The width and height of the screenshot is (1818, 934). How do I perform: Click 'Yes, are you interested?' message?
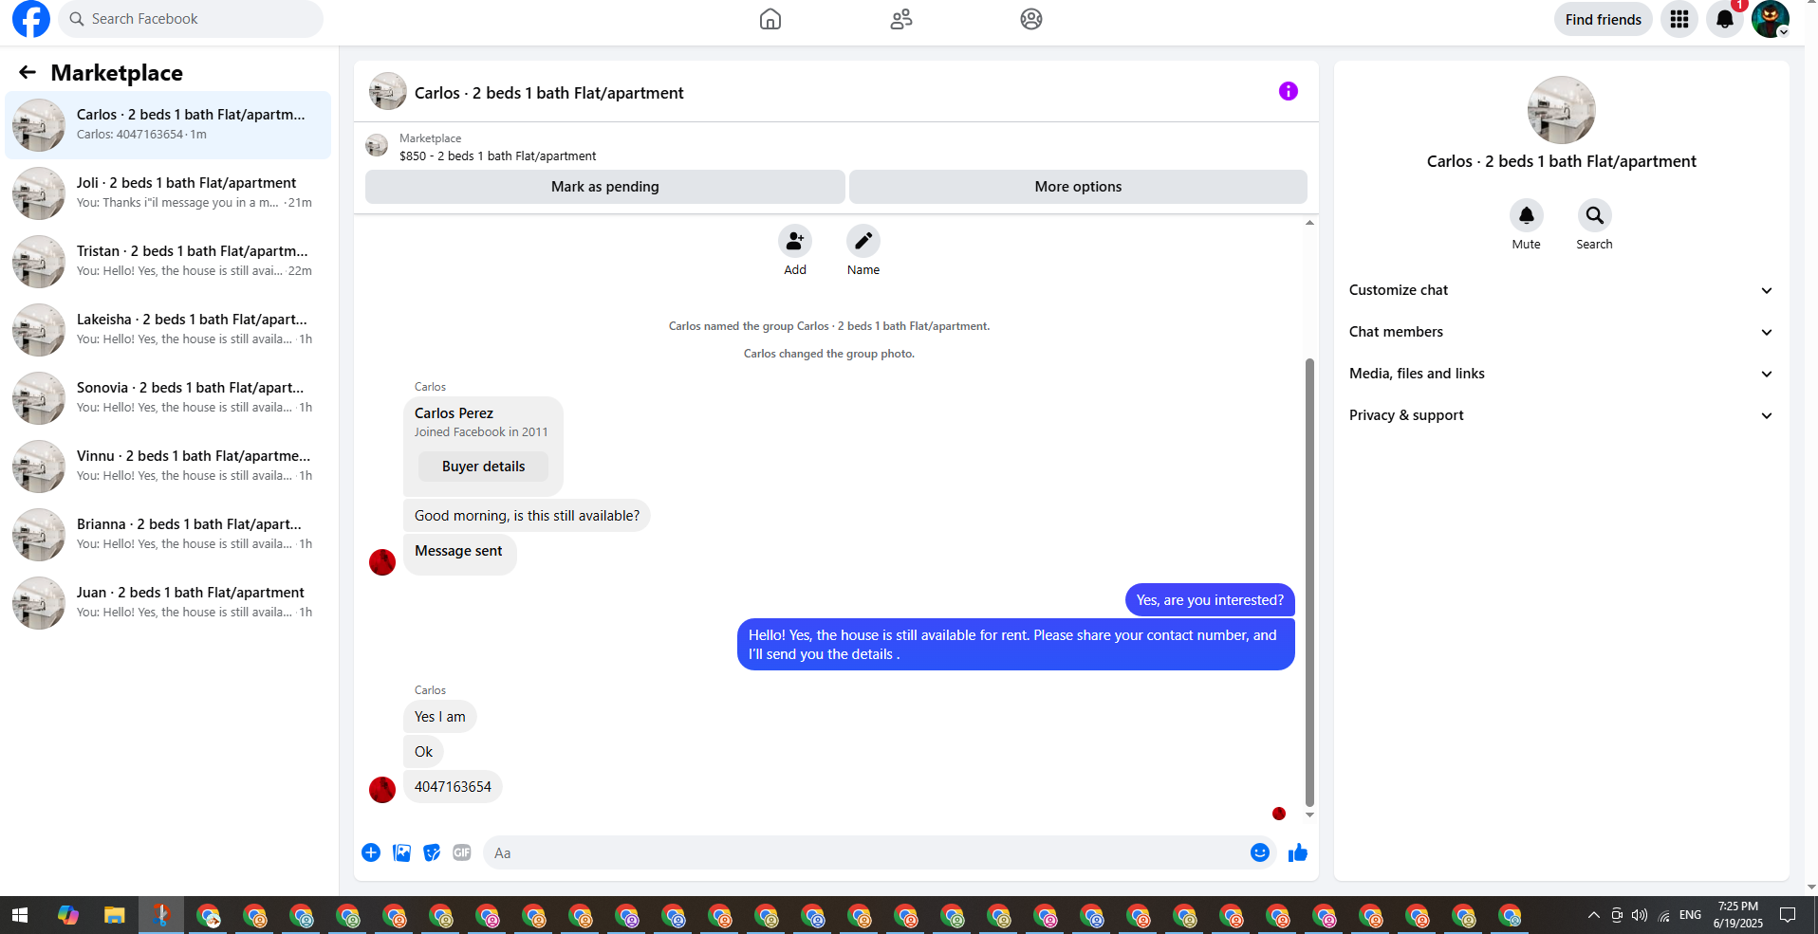click(x=1210, y=600)
